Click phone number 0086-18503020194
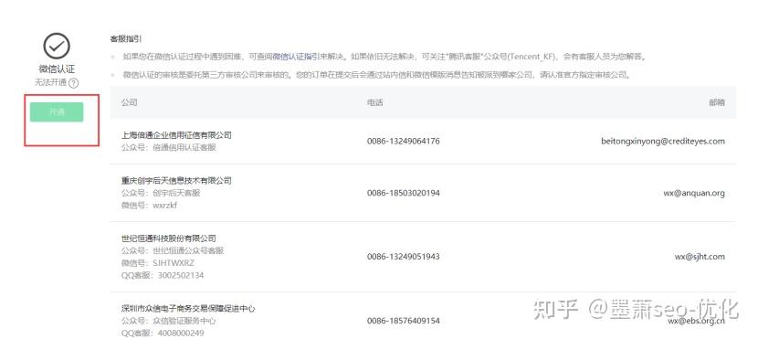The height and width of the screenshot is (339, 758). 403,193
